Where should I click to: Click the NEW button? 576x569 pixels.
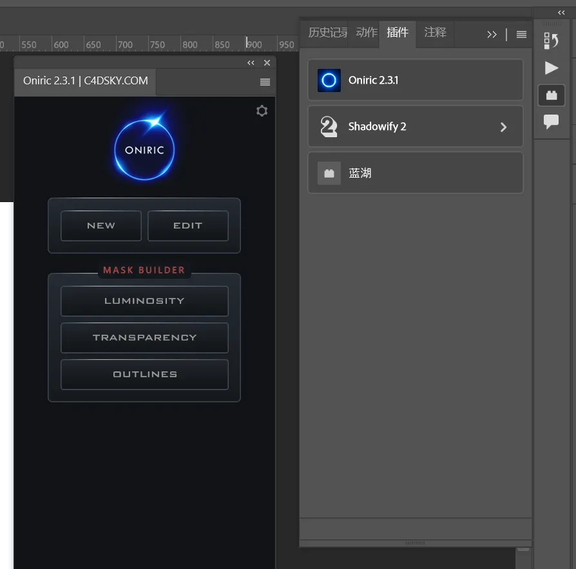[x=101, y=226]
